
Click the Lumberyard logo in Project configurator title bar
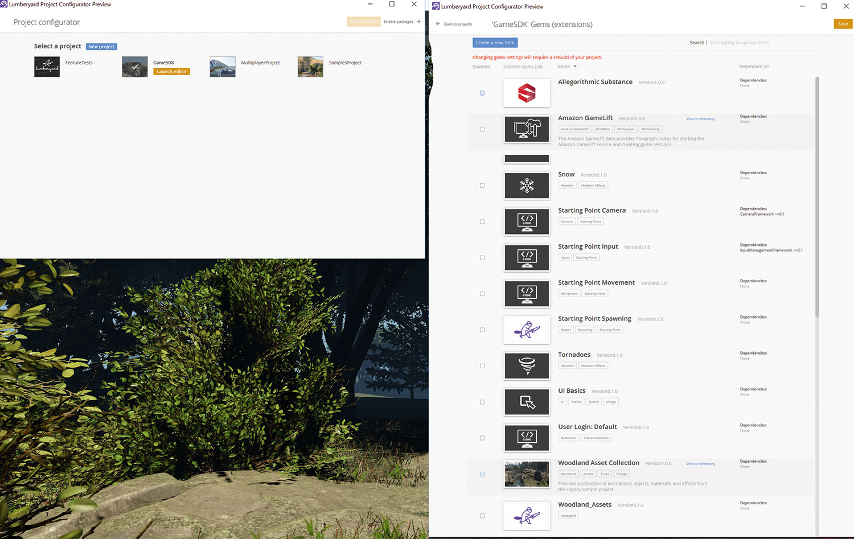coord(4,4)
